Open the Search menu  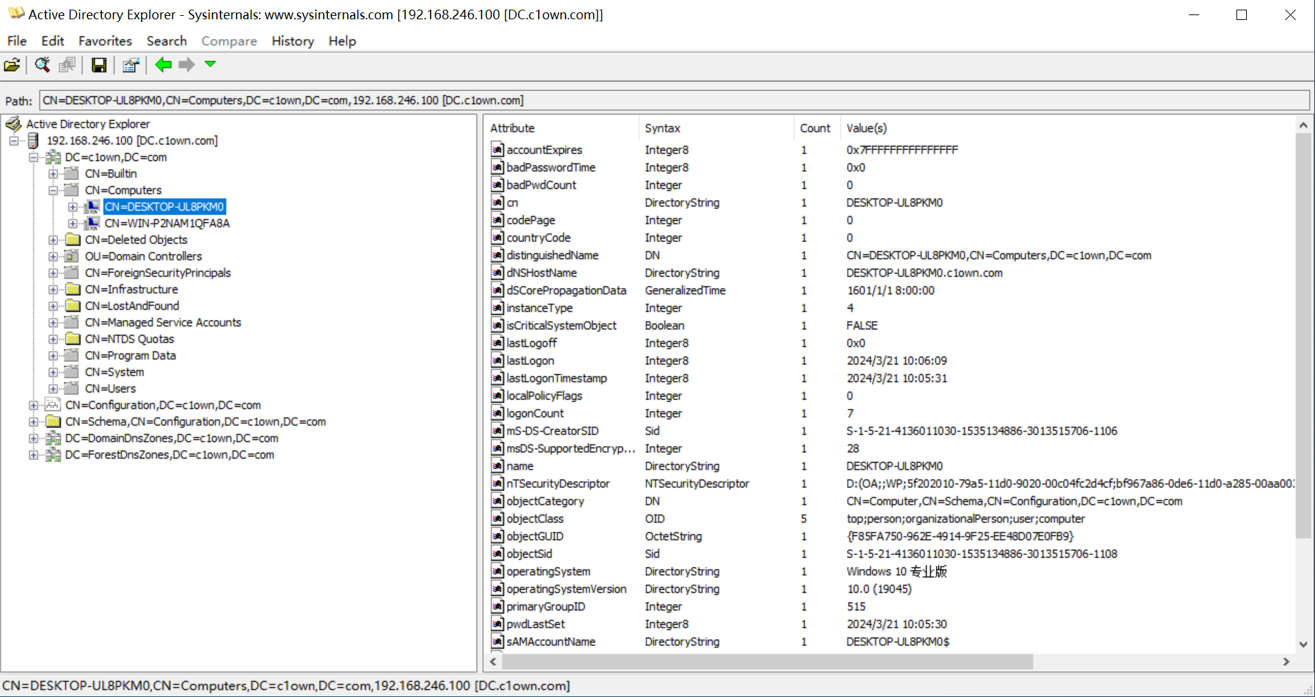166,41
